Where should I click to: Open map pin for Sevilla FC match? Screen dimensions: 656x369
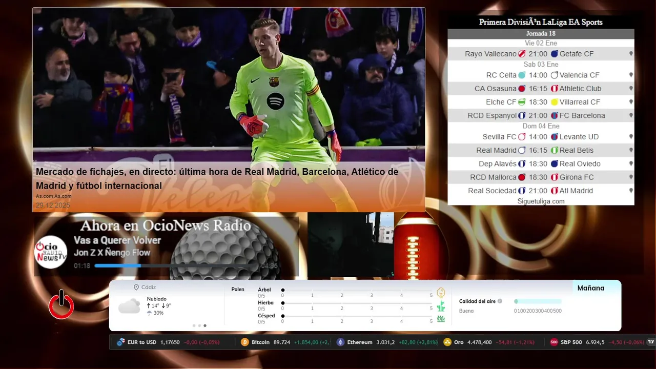pyautogui.click(x=631, y=137)
